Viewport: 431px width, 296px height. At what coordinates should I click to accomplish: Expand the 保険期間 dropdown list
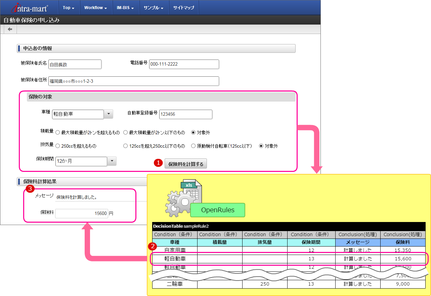point(112,161)
